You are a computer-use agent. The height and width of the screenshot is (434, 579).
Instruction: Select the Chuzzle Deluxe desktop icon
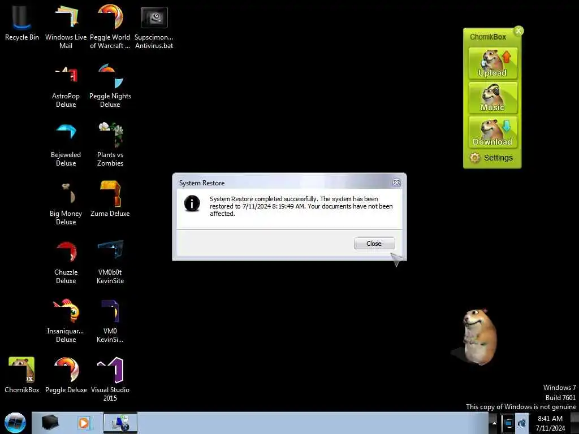tap(66, 262)
